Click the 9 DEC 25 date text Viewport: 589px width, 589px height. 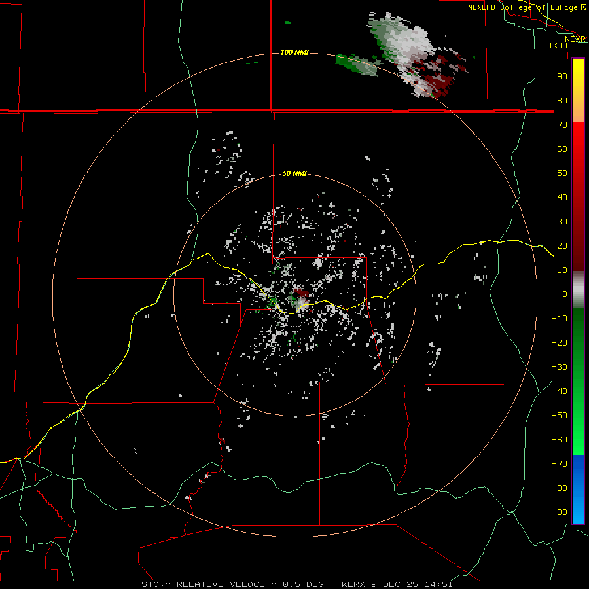pos(396,584)
